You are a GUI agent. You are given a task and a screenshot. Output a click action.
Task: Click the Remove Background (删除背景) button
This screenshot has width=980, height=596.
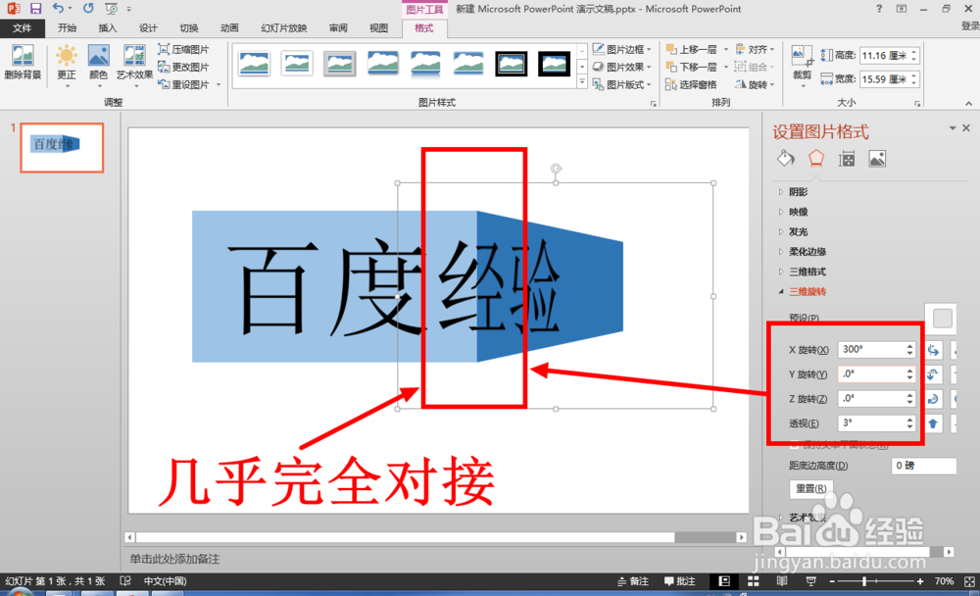coord(23,63)
